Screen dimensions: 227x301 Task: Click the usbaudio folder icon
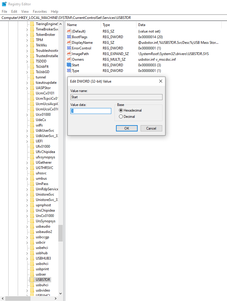[x=32, y=226]
